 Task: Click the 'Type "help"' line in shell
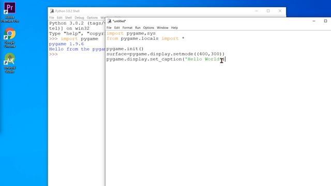(77, 34)
